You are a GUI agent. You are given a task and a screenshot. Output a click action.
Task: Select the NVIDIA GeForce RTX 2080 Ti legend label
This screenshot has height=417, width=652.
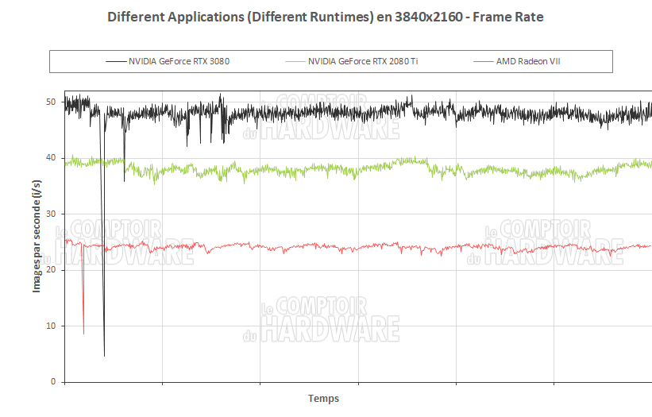coord(362,61)
